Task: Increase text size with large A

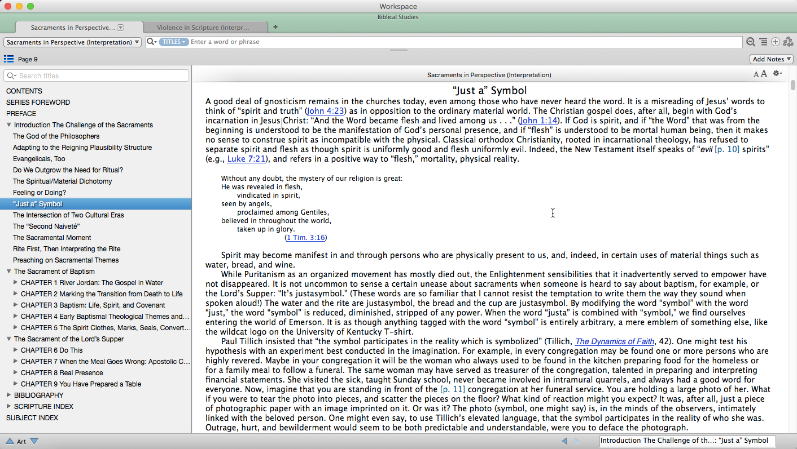Action: pyautogui.click(x=764, y=74)
